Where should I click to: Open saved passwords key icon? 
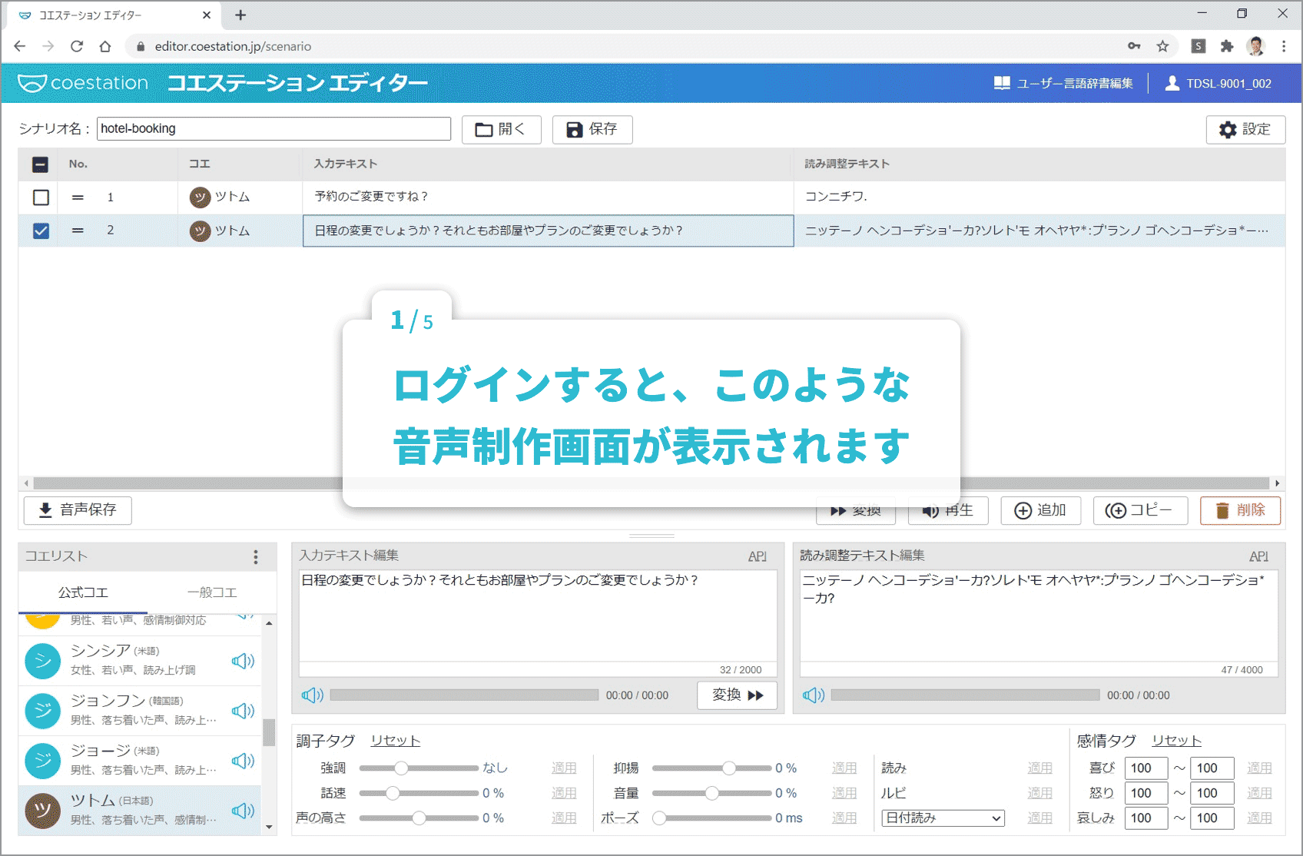[x=1134, y=46]
